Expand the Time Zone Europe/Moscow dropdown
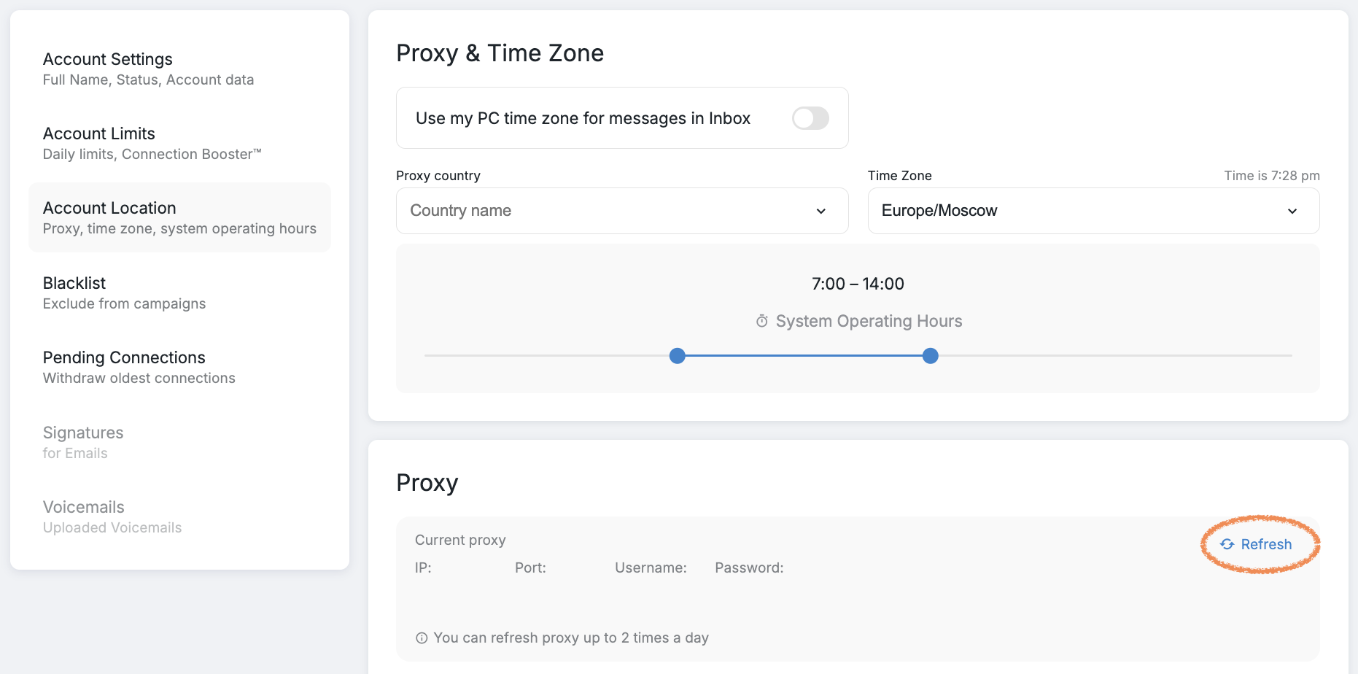This screenshot has height=674, width=1358. click(1093, 211)
